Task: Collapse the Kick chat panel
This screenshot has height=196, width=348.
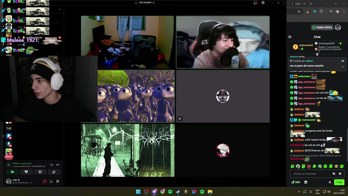Action: (290, 37)
